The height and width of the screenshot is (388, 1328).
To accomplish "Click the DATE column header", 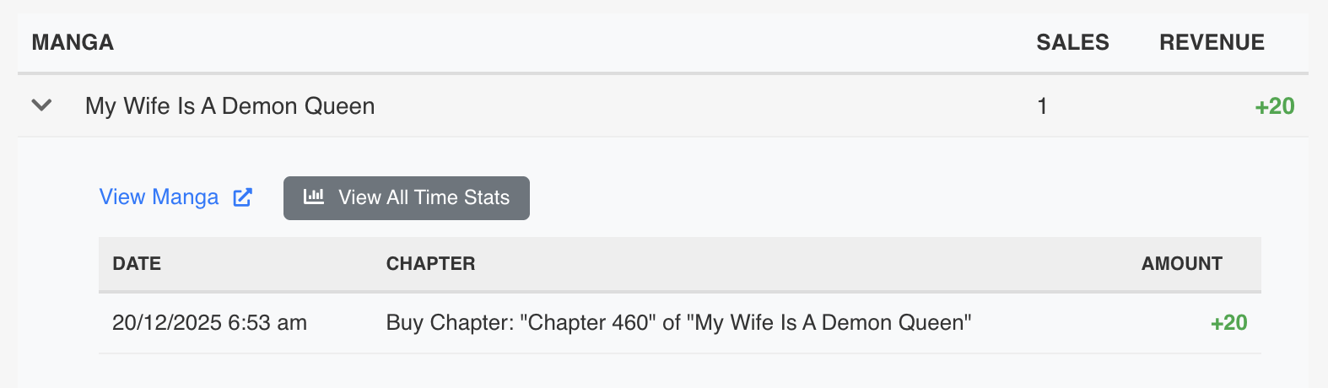I will pos(137,264).
